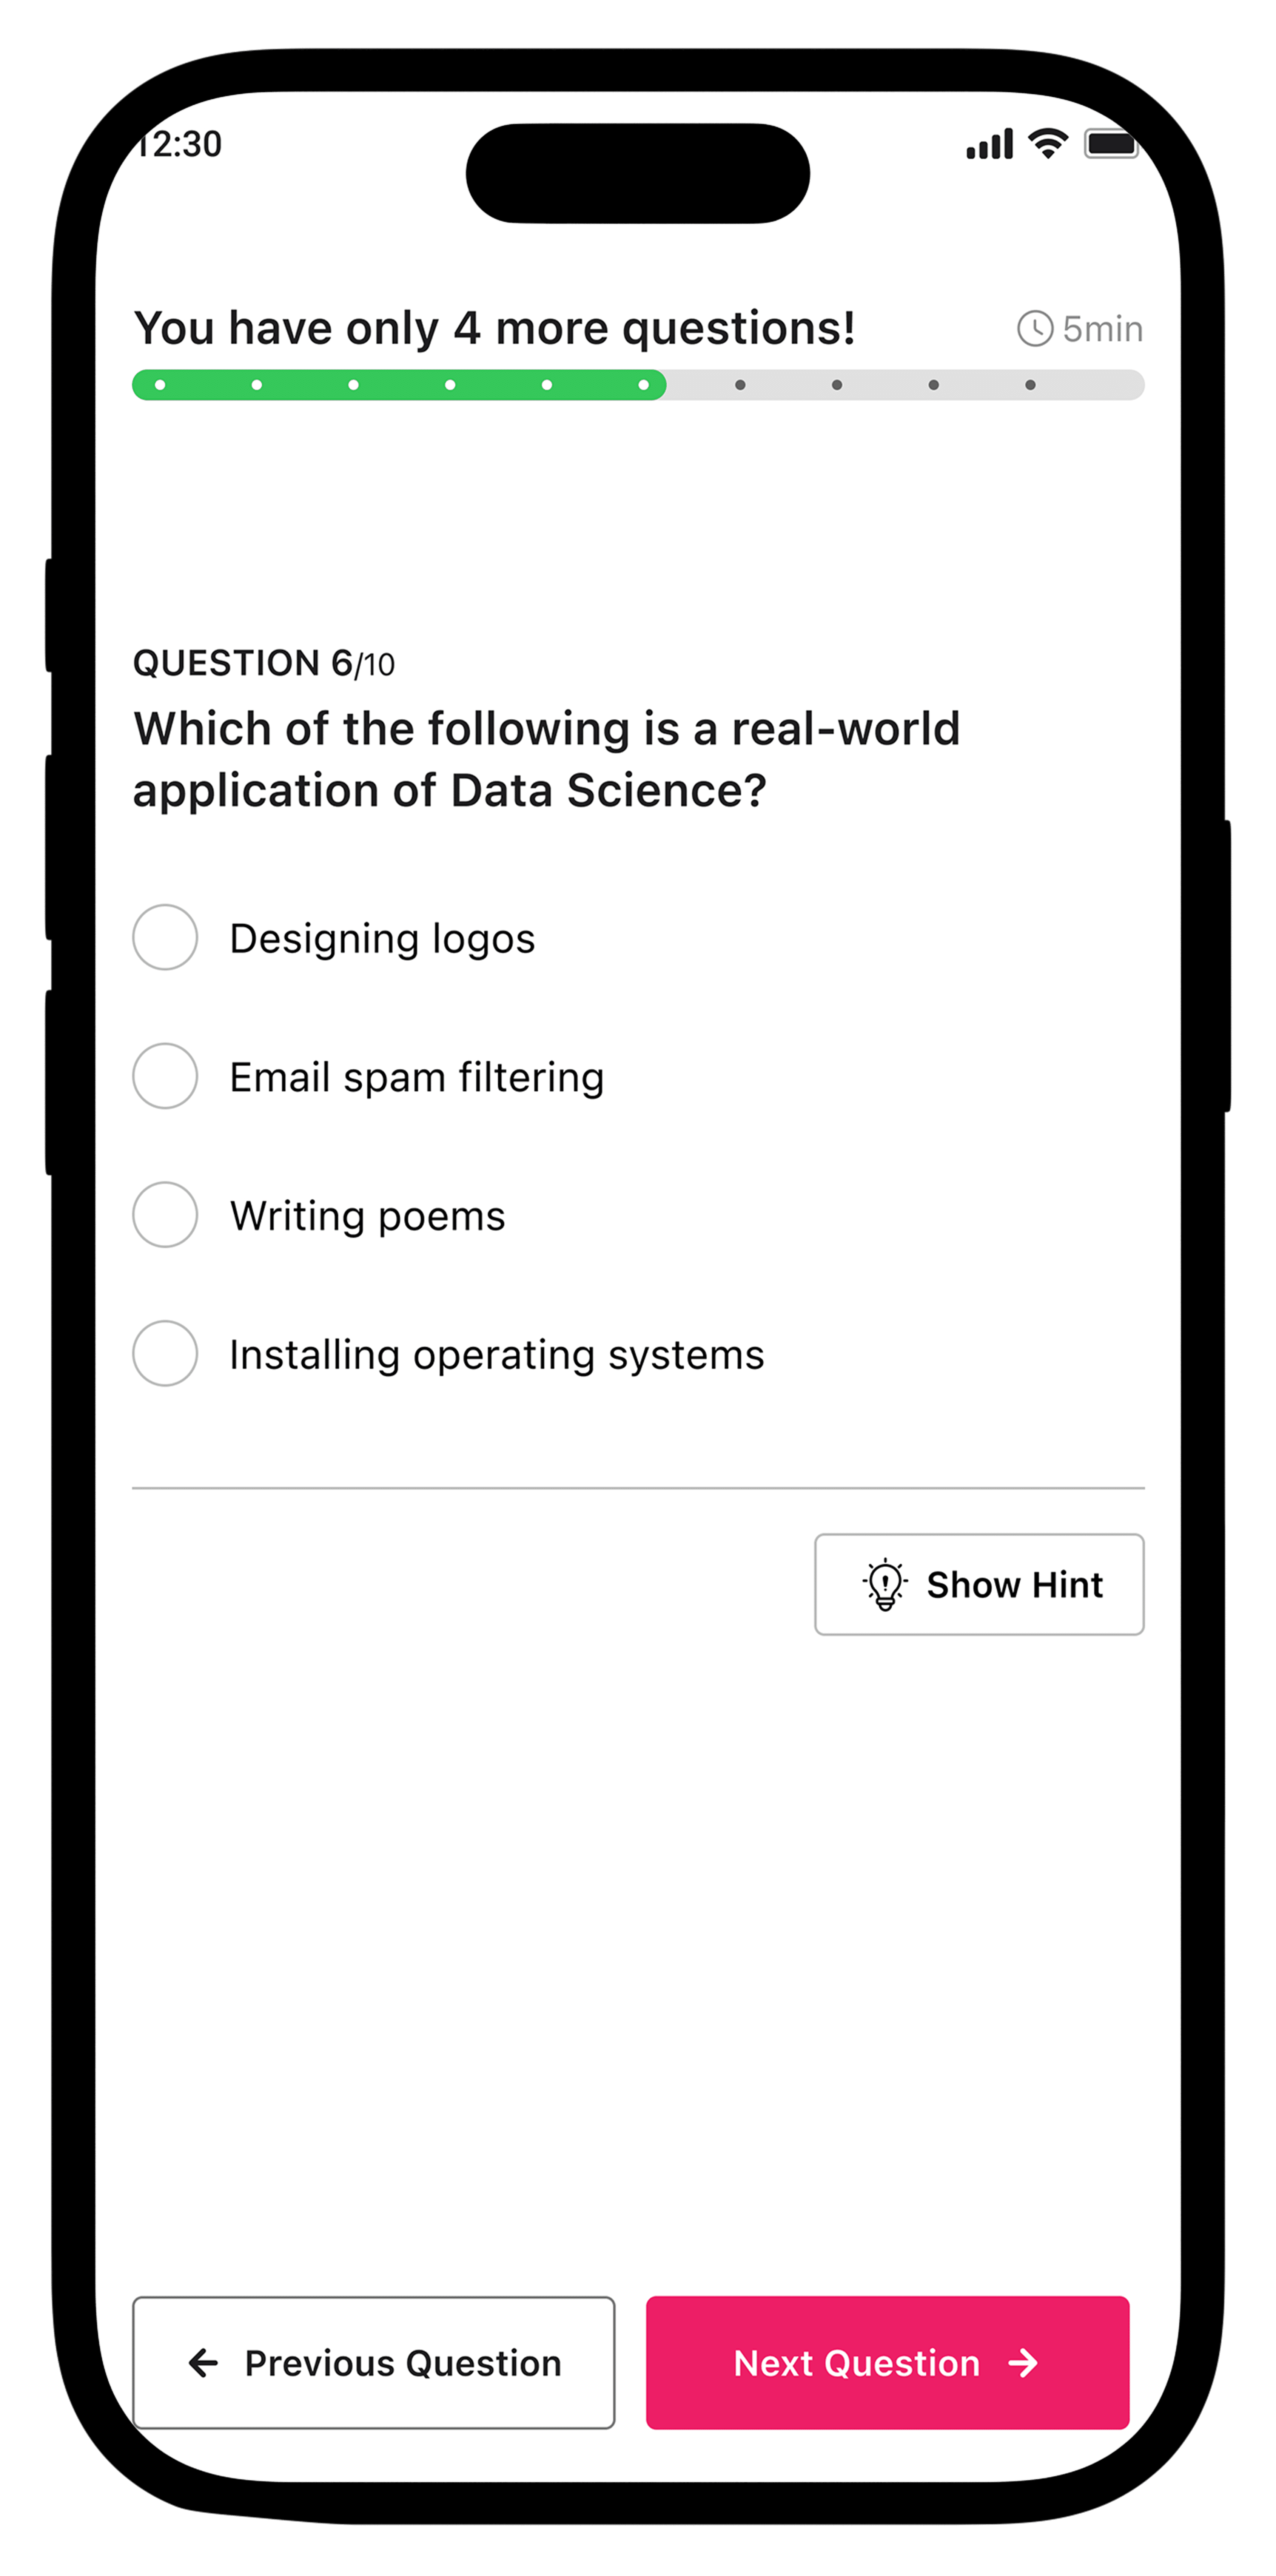Viewport: 1276px width, 2576px height.
Task: Tap the 12:30 status bar clock
Action: point(180,144)
